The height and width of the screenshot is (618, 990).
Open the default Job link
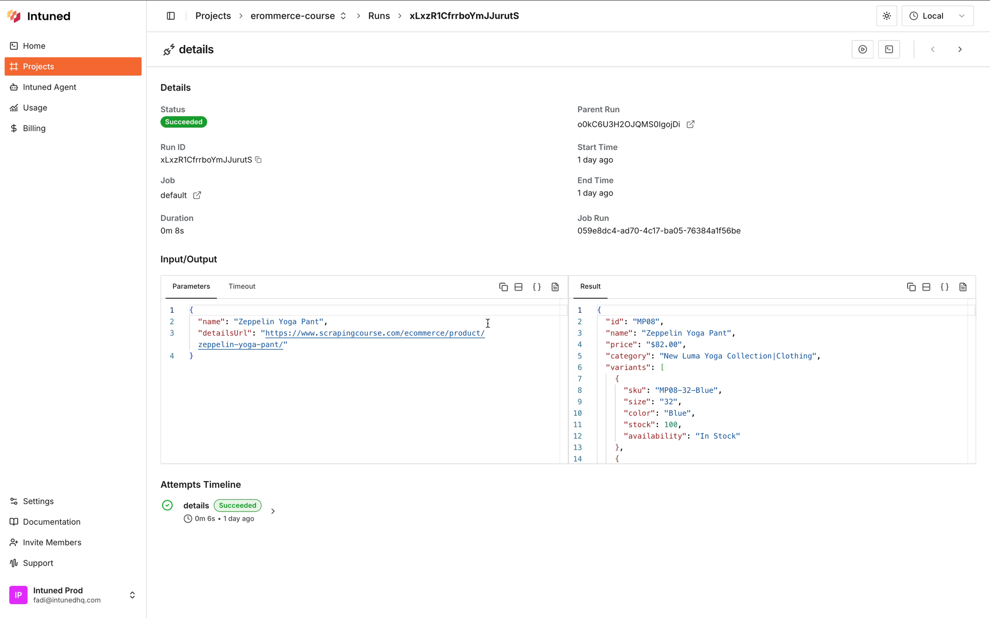pyautogui.click(x=197, y=195)
